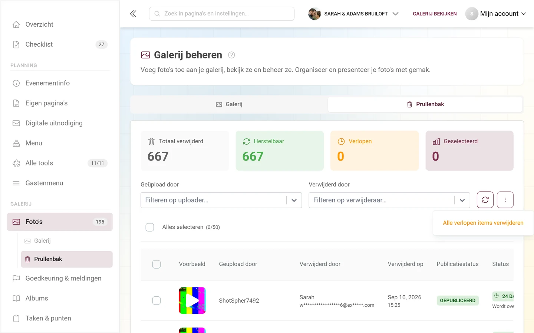Play the ShotSpher7492 video thumbnail
Screen dimensions: 534x333
coord(192,300)
